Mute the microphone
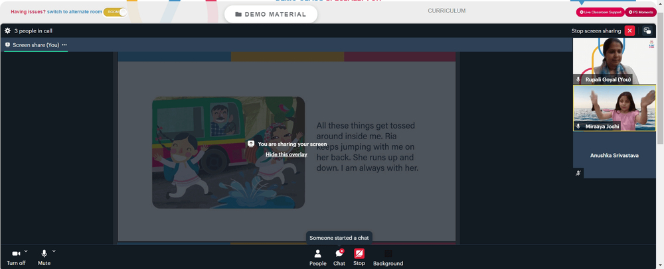The width and height of the screenshot is (664, 269). click(x=44, y=257)
